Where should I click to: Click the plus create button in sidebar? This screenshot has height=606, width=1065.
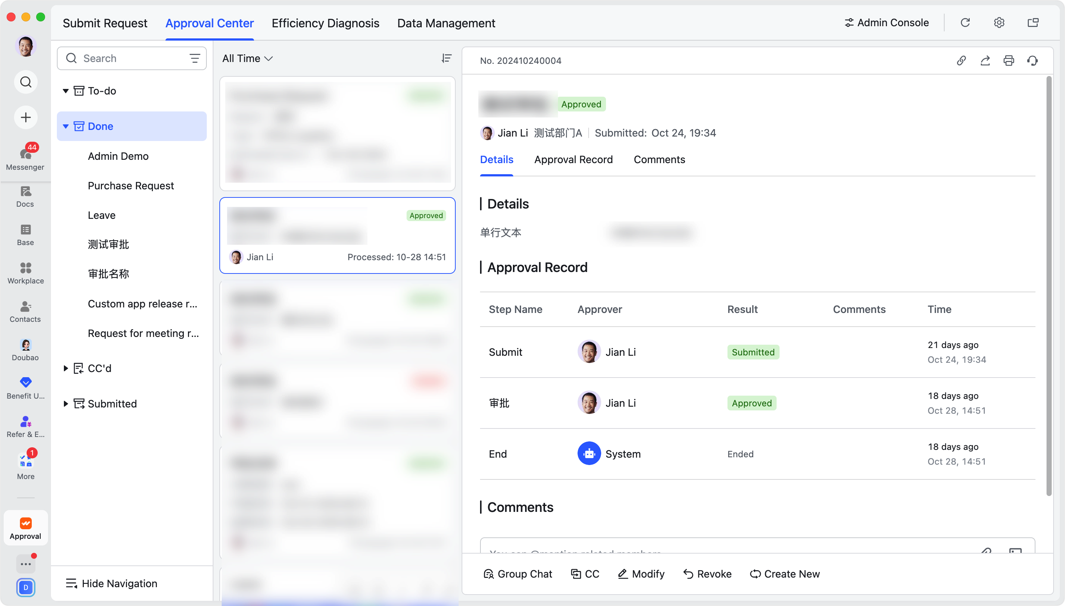pos(26,117)
